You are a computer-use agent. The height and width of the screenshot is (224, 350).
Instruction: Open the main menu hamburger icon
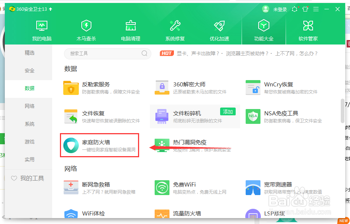pos(316,9)
